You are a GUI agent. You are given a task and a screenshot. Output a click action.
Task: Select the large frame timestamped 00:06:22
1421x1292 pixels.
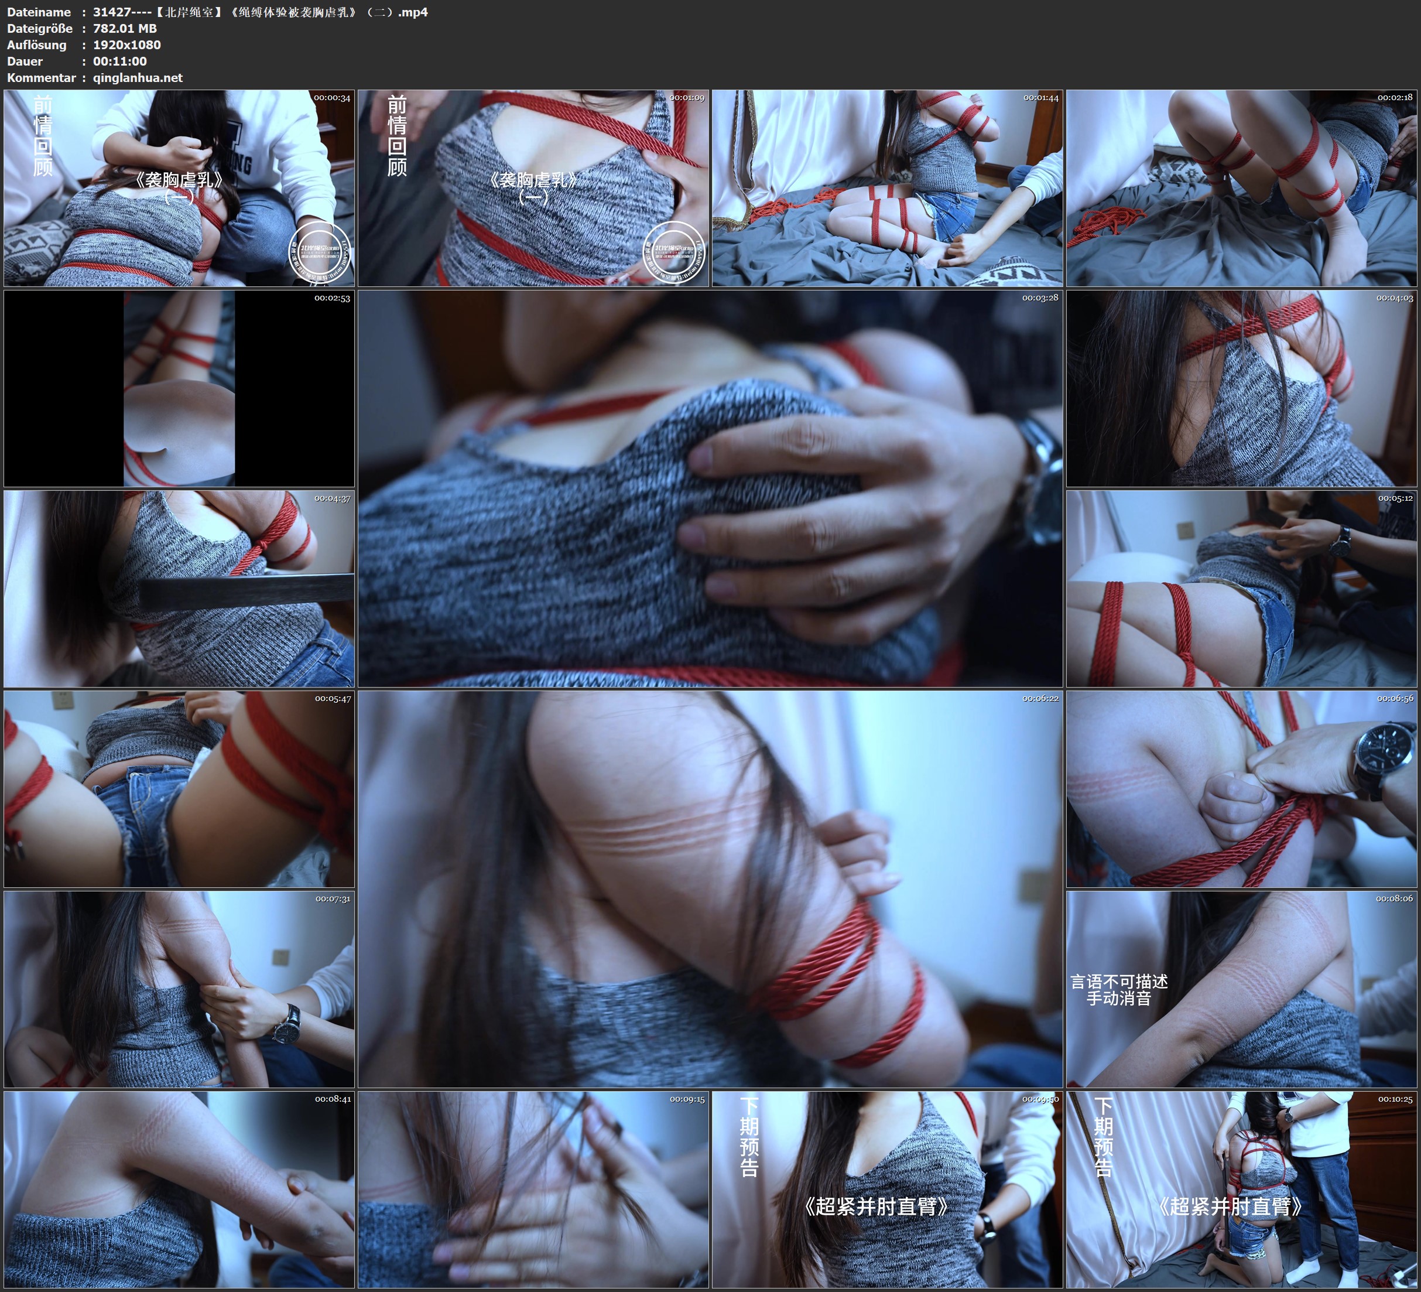coord(710,888)
